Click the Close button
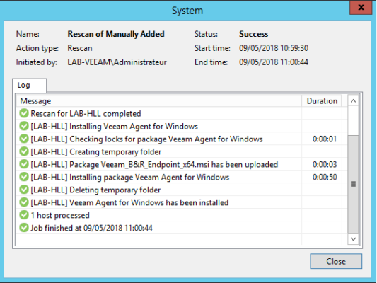This screenshot has height=283, width=377. tap(336, 261)
